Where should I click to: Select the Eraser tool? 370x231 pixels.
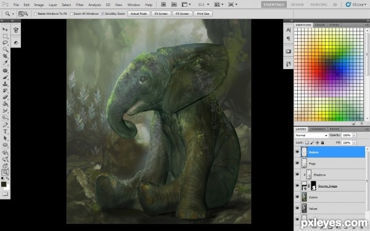5,97
